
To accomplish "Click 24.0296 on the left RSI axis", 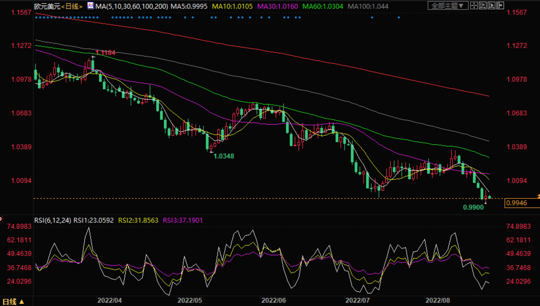I will coord(20,281).
